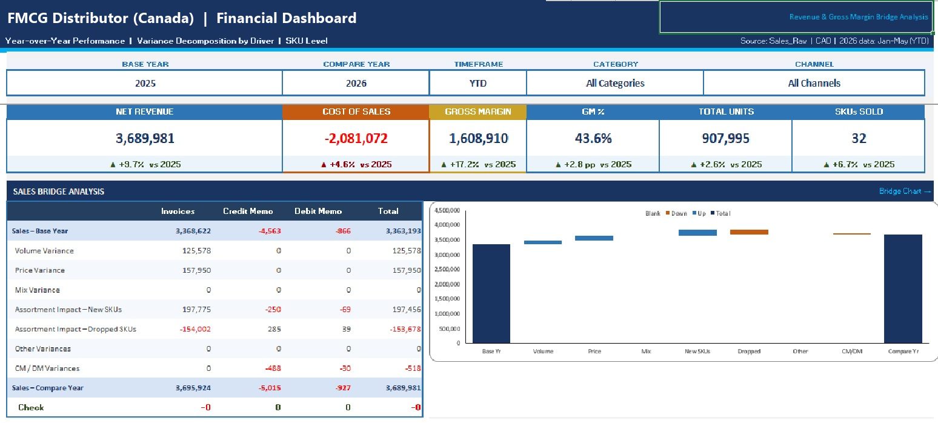Click the +17.2% vs 2025 margin indicator
938x423 pixels.
478,164
